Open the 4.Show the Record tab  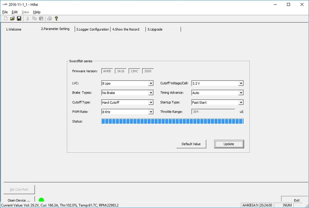point(128,29)
